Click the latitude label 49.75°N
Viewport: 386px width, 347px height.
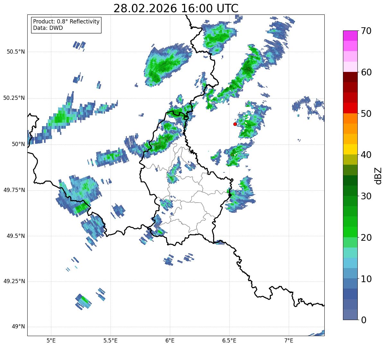tap(14, 190)
